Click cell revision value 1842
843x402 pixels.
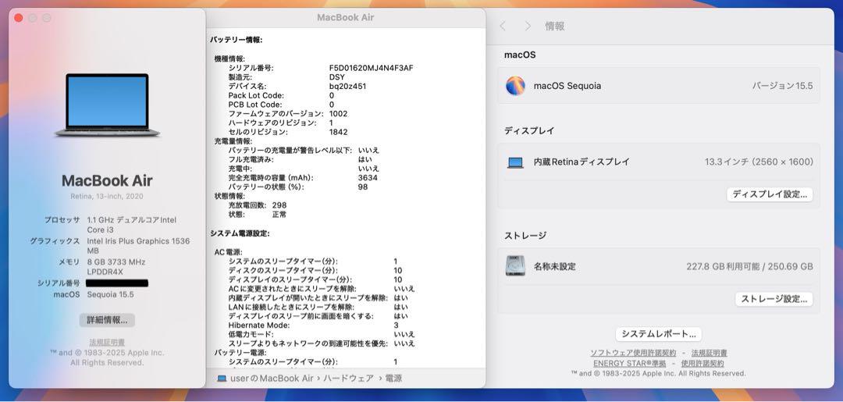pyautogui.click(x=338, y=132)
